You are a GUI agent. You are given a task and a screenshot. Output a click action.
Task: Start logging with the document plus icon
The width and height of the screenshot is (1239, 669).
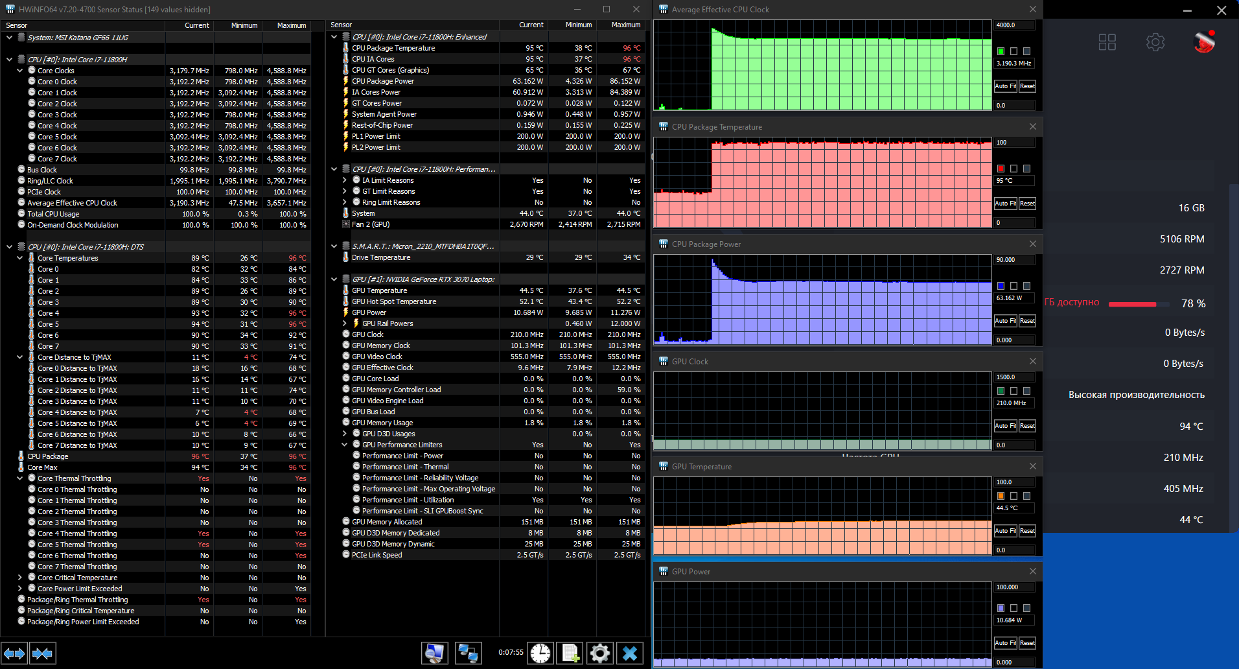pyautogui.click(x=570, y=653)
